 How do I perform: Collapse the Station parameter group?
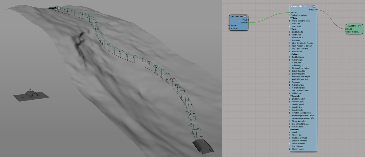(x=291, y=130)
